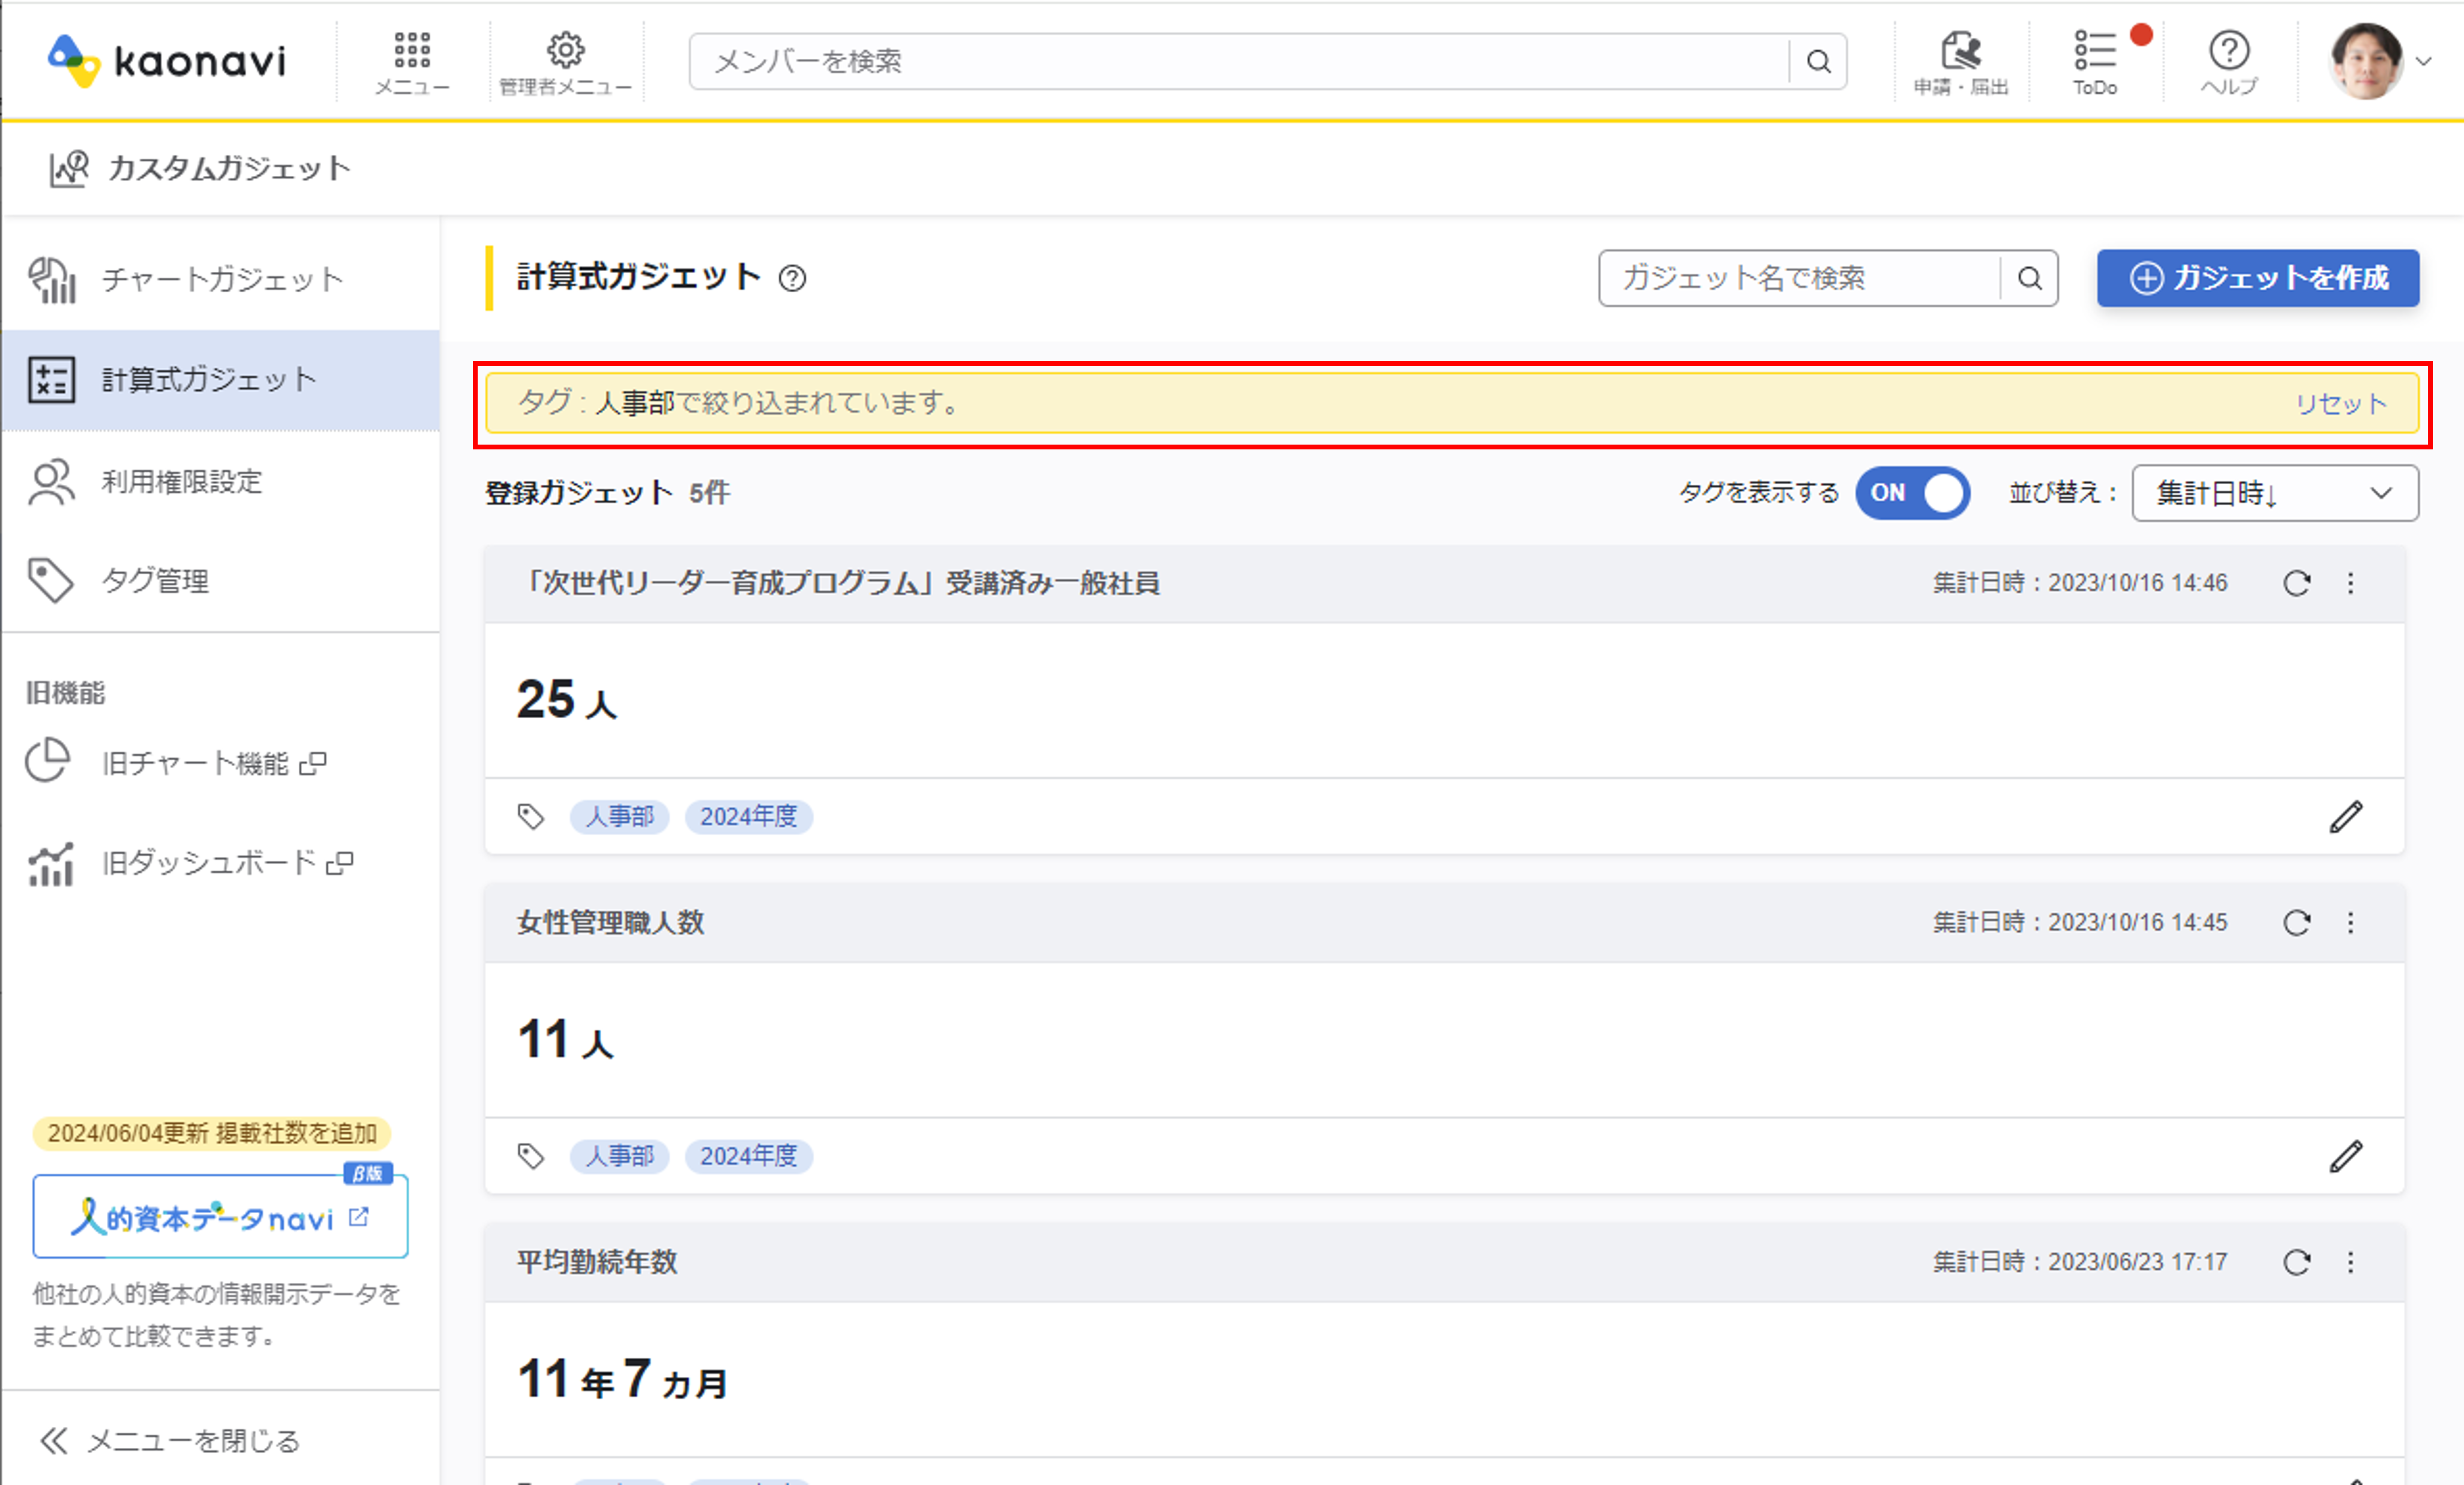
Task: Select チャートガジェット in sidebar
Action: pyautogui.click(x=222, y=279)
